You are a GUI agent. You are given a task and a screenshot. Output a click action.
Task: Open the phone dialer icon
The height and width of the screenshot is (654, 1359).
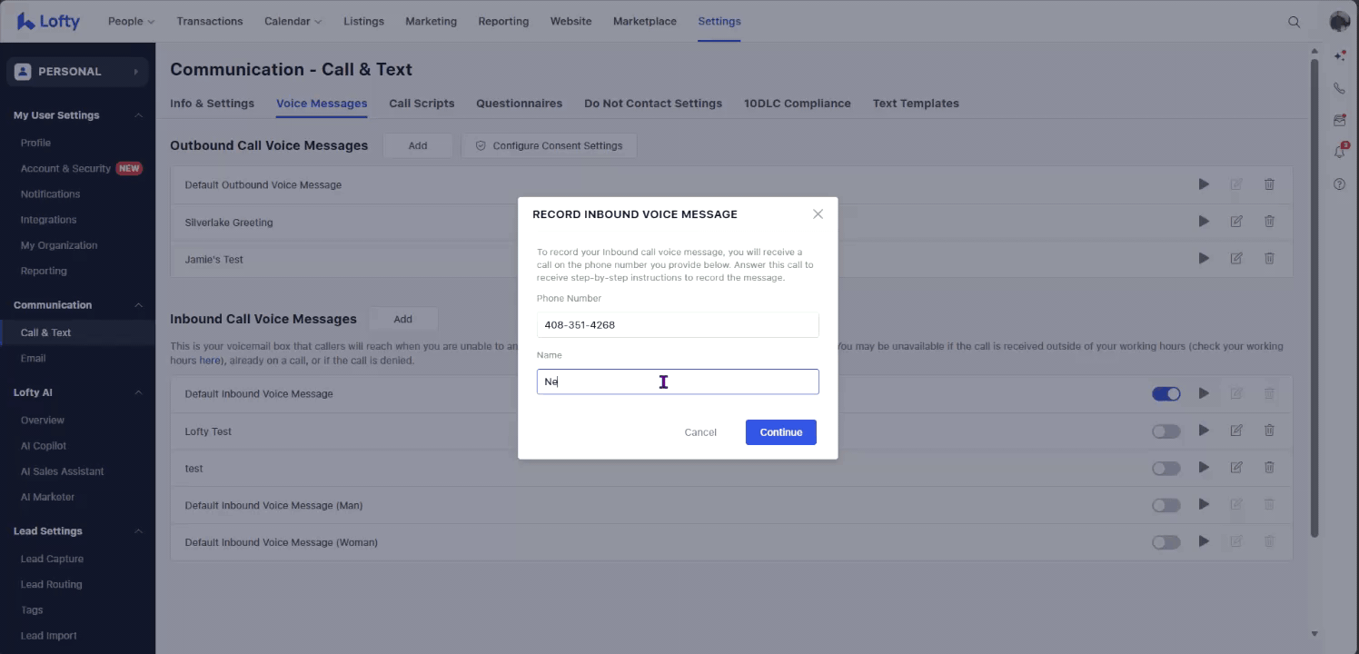click(1339, 88)
